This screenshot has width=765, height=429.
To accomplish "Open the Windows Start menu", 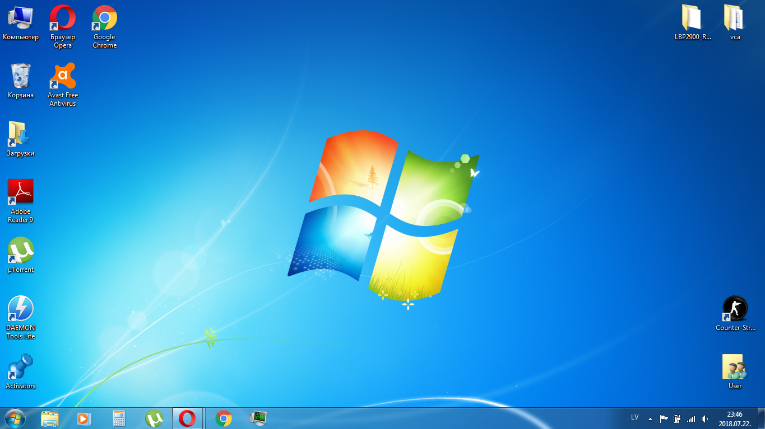I will pos(15,418).
